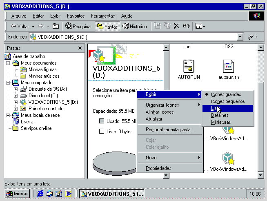Close the Pastas folder pane

pyautogui.click(x=80, y=48)
